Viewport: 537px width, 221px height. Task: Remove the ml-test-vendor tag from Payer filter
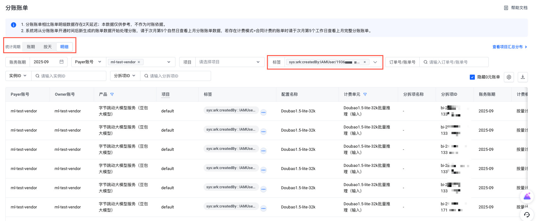tap(139, 62)
